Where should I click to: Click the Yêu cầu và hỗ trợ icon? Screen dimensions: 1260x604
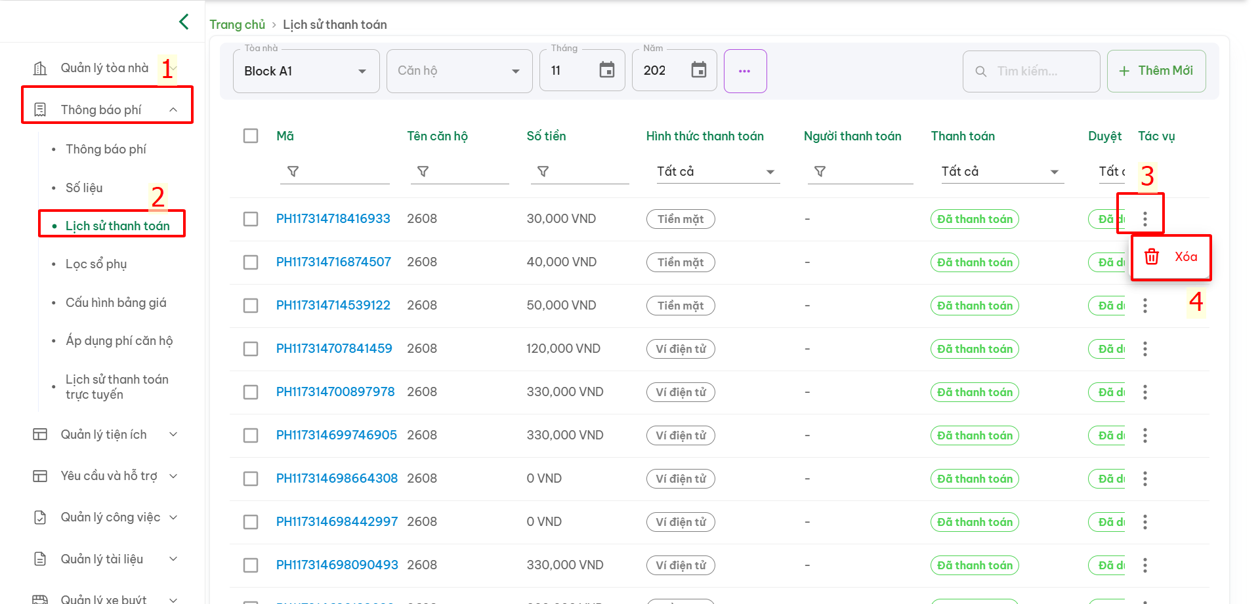[x=40, y=476]
